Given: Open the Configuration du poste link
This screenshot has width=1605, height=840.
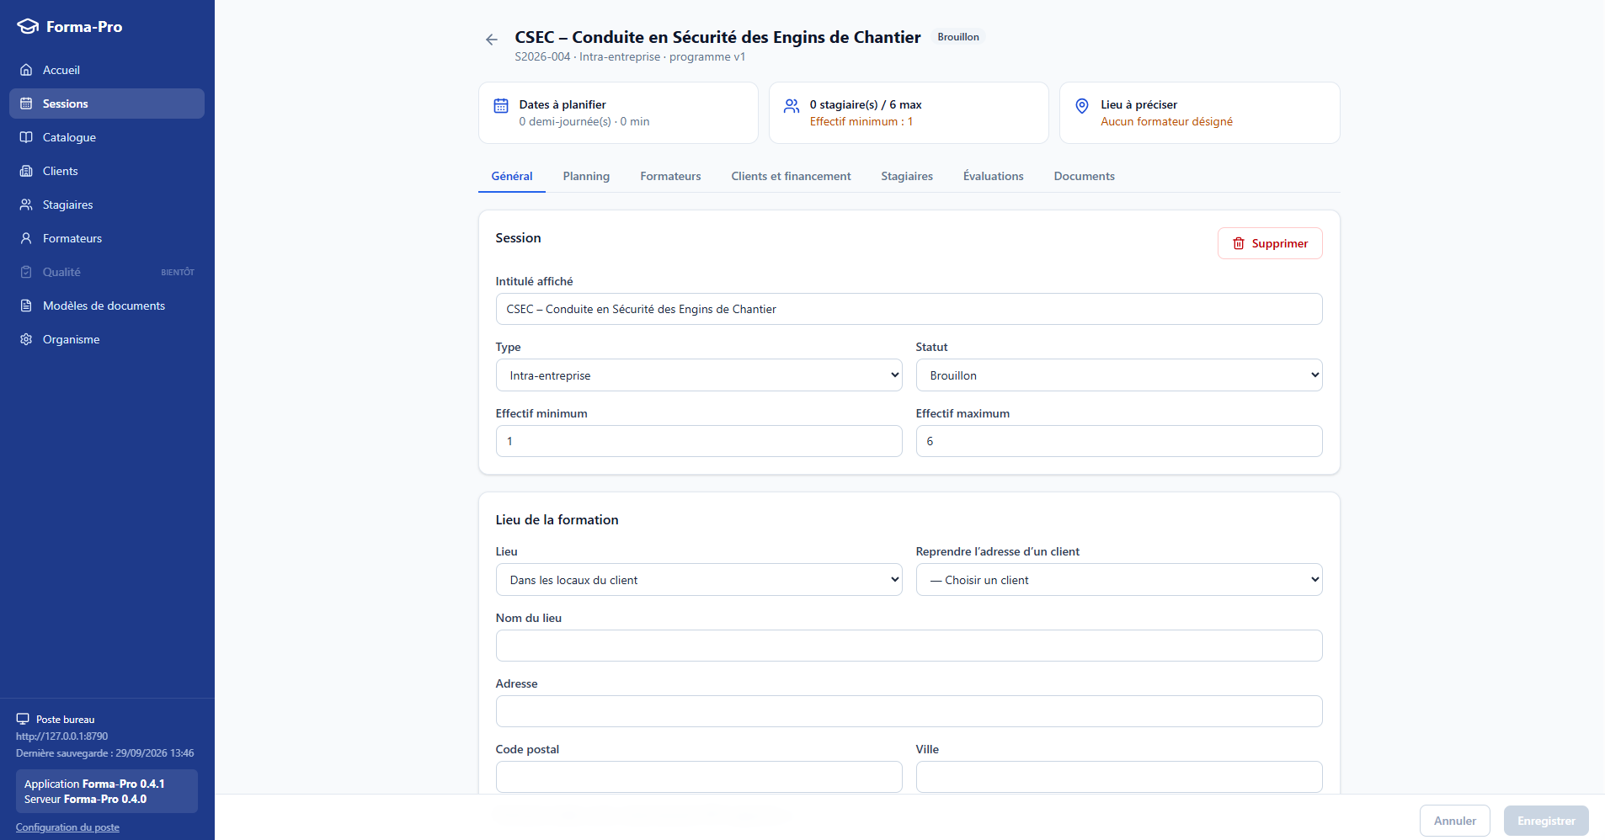Looking at the screenshot, I should tap(67, 827).
